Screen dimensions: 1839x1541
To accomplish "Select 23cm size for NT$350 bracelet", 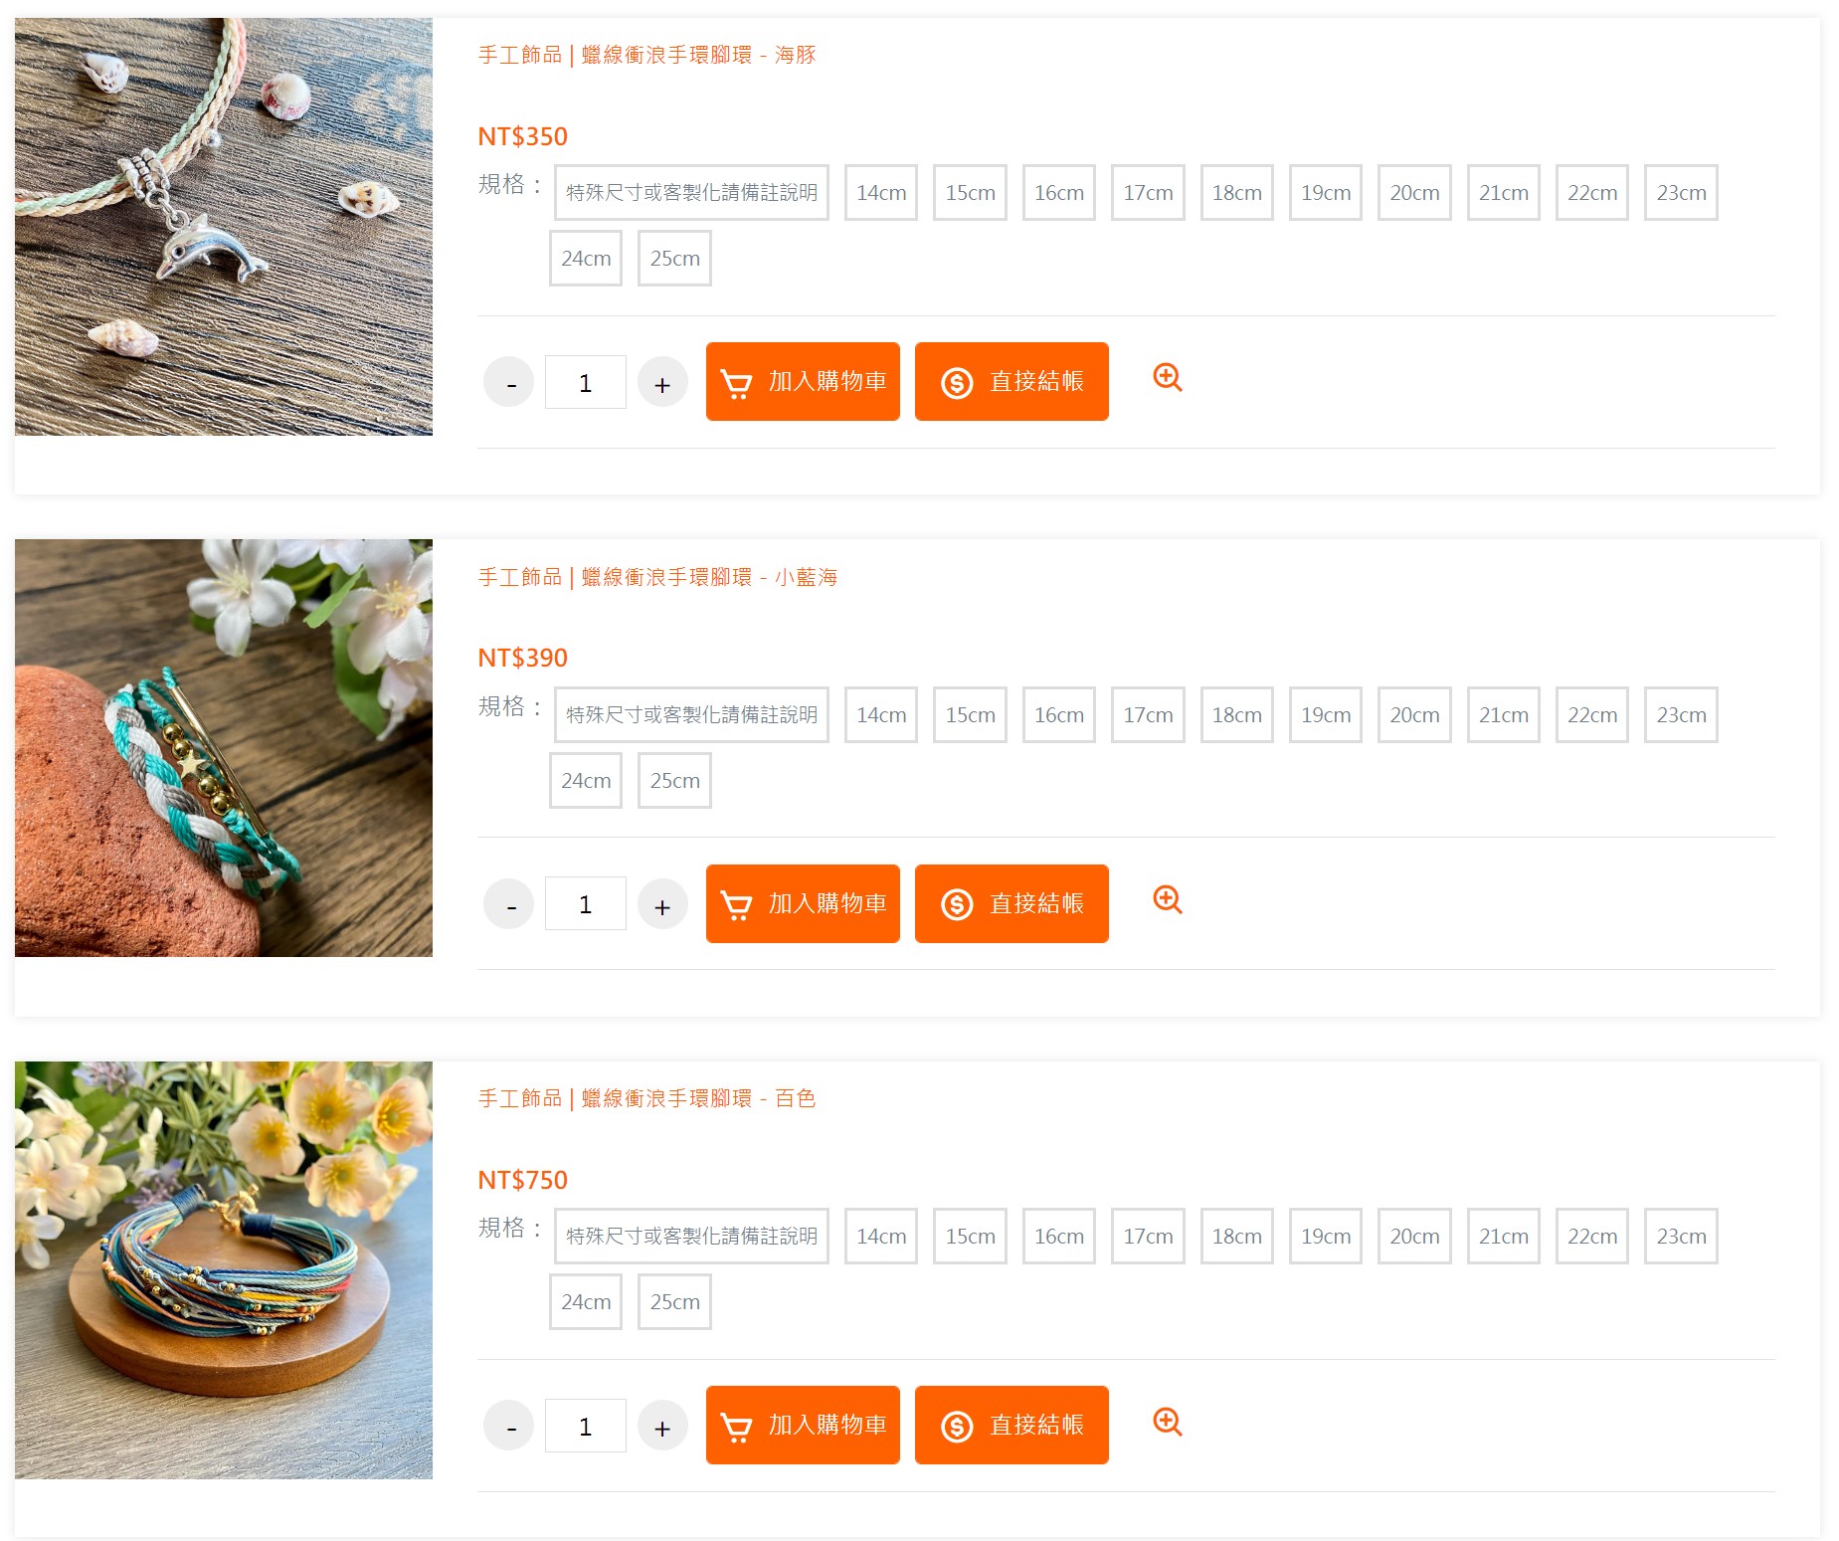I will (x=1681, y=193).
